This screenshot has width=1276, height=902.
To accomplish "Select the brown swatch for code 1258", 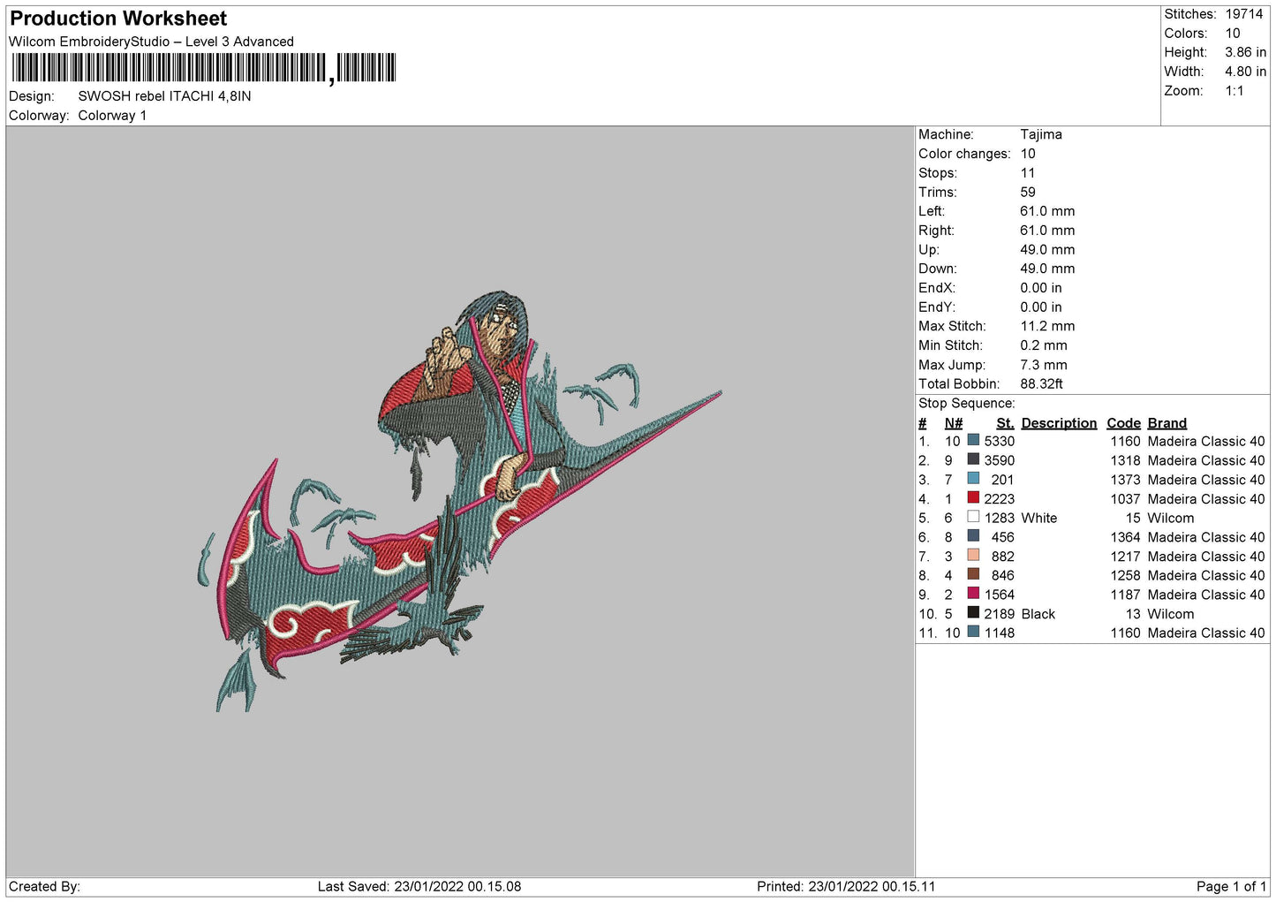I will [x=973, y=575].
